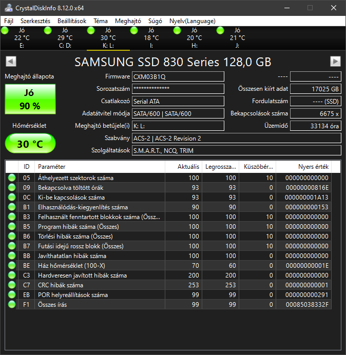Click the Csatlakozó field Serial ATA
346x355 pixels.
tap(178, 101)
